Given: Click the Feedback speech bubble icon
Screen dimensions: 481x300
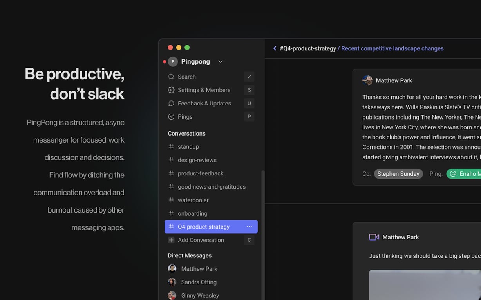Looking at the screenshot, I should pyautogui.click(x=171, y=104).
